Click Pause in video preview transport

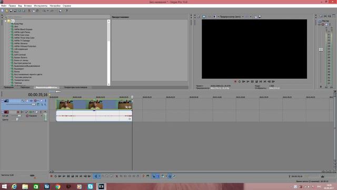(x=252, y=81)
